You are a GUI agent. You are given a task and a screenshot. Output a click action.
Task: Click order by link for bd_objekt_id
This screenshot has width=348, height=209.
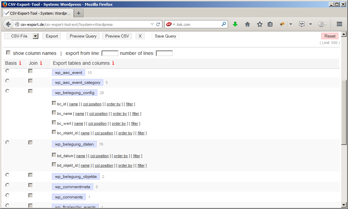125,165
